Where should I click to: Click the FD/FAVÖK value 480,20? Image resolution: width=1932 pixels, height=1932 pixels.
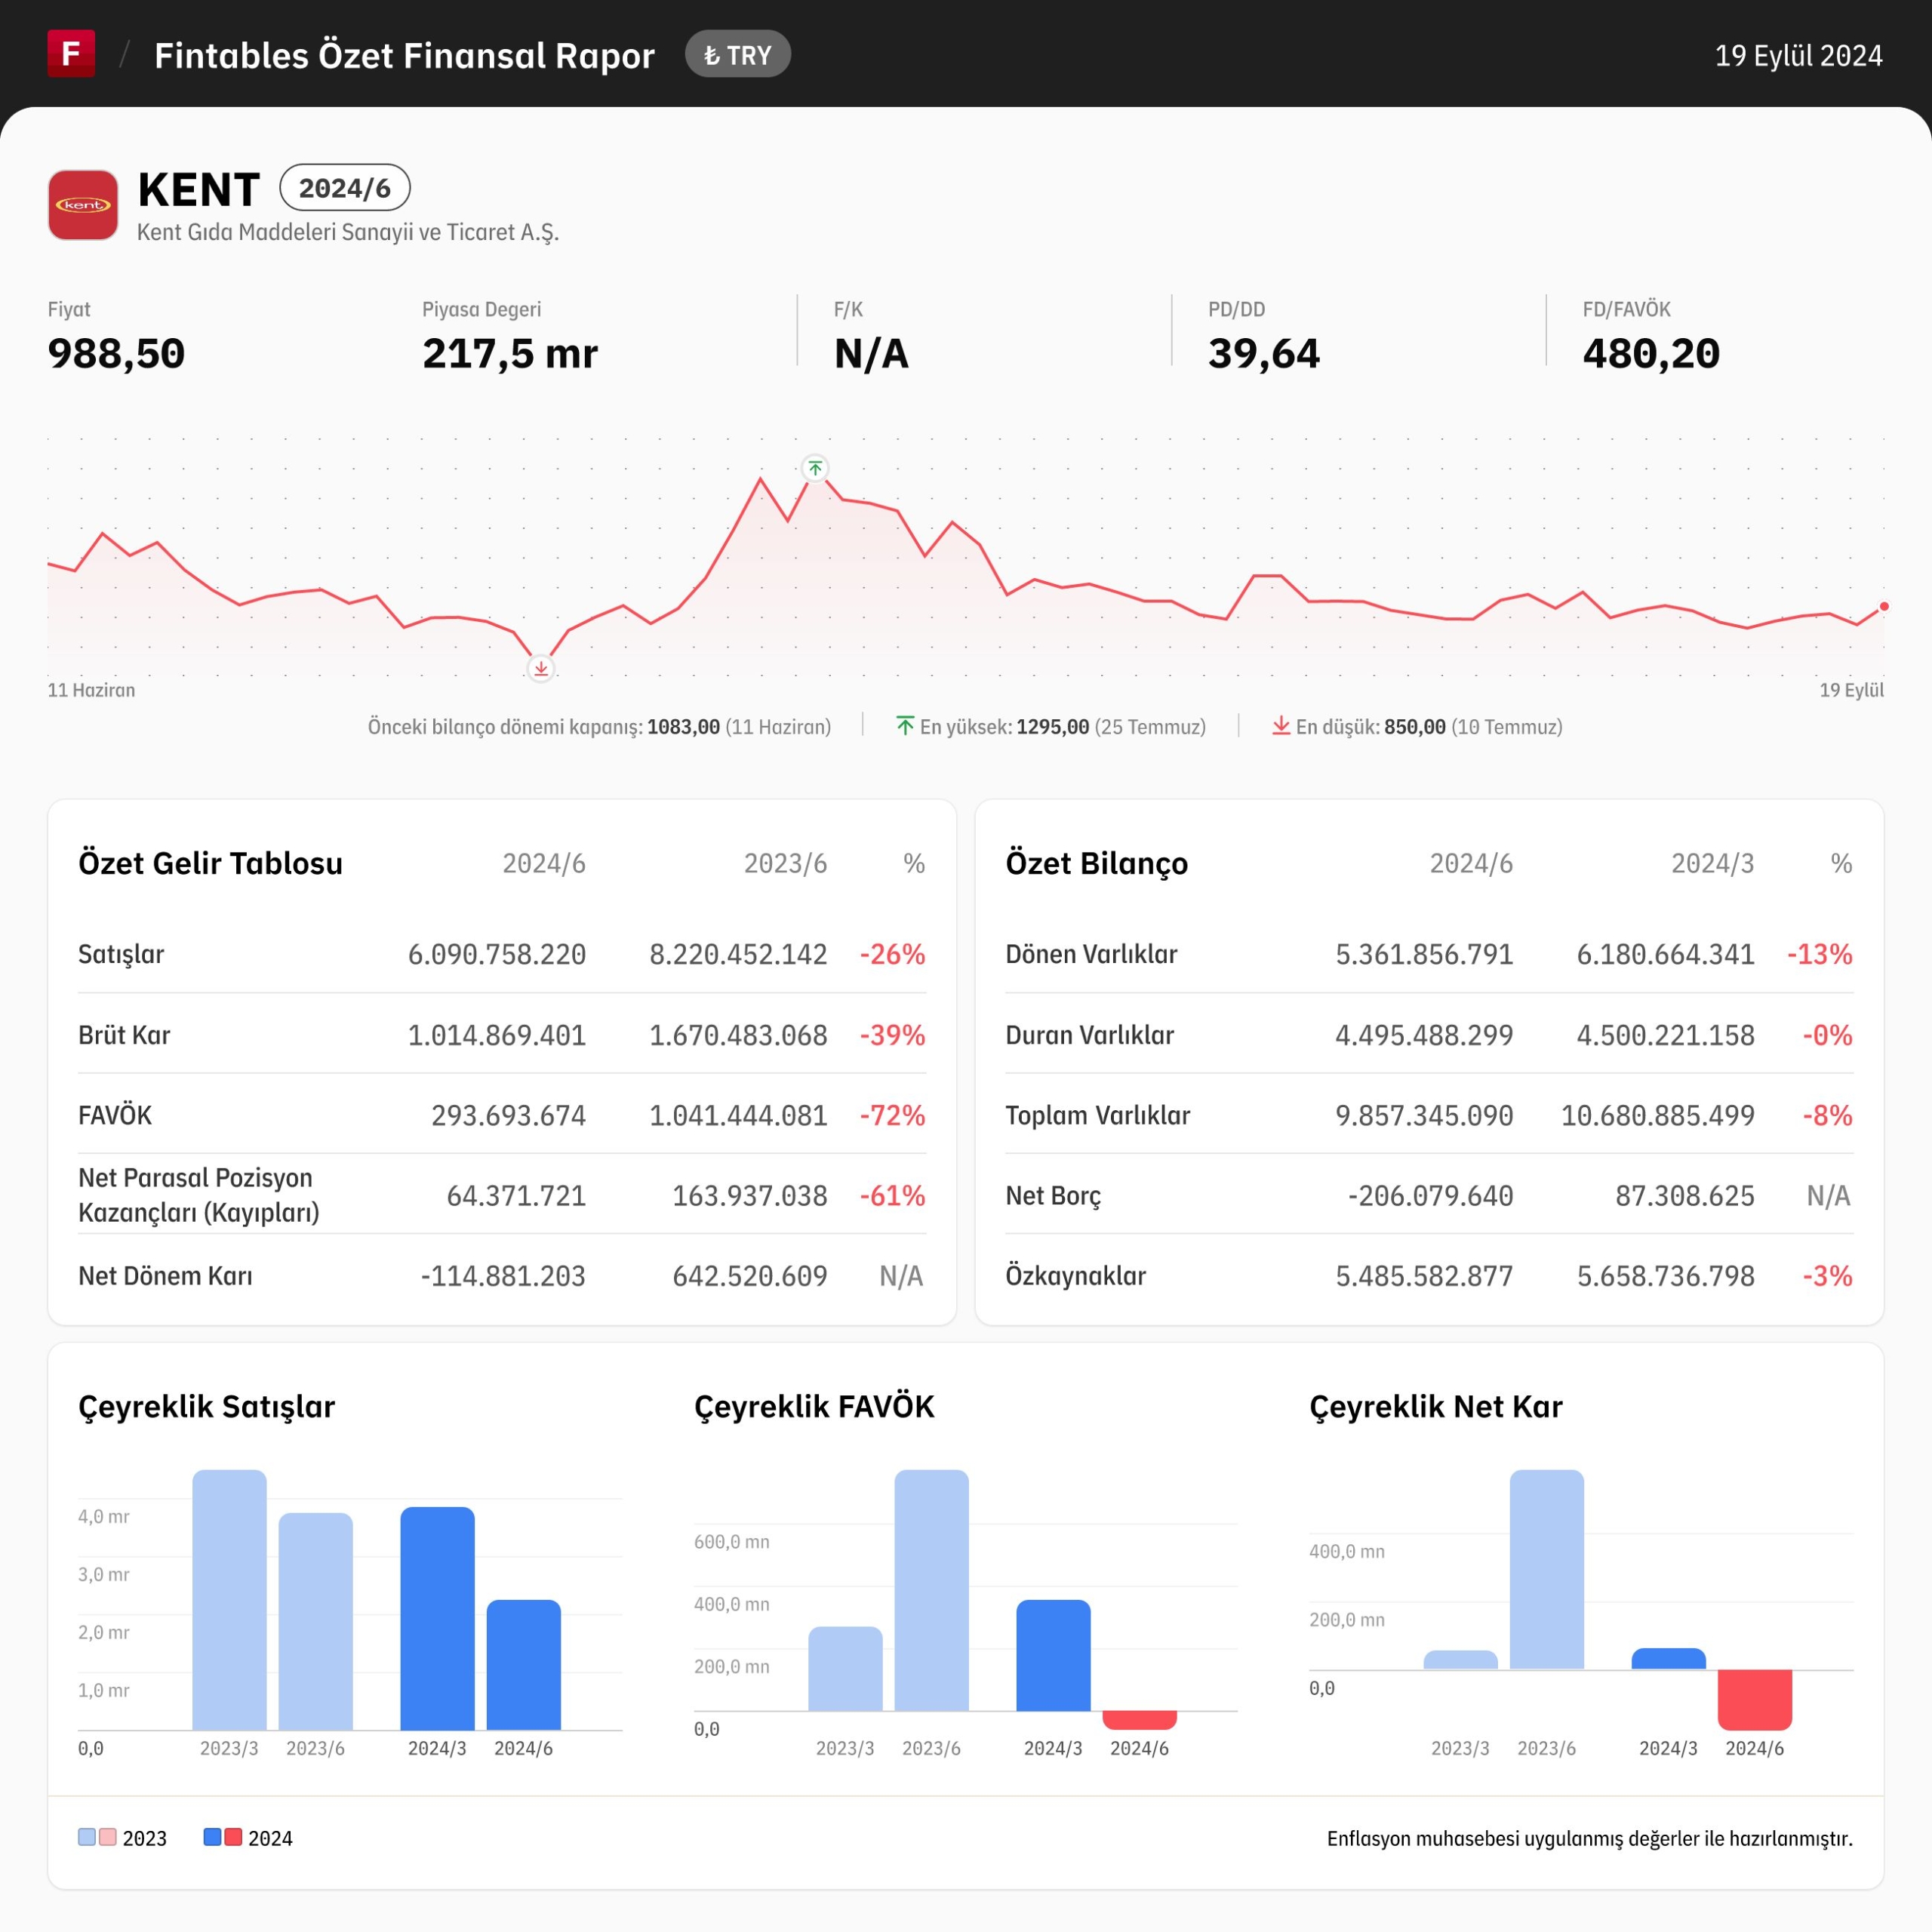pyautogui.click(x=1651, y=354)
